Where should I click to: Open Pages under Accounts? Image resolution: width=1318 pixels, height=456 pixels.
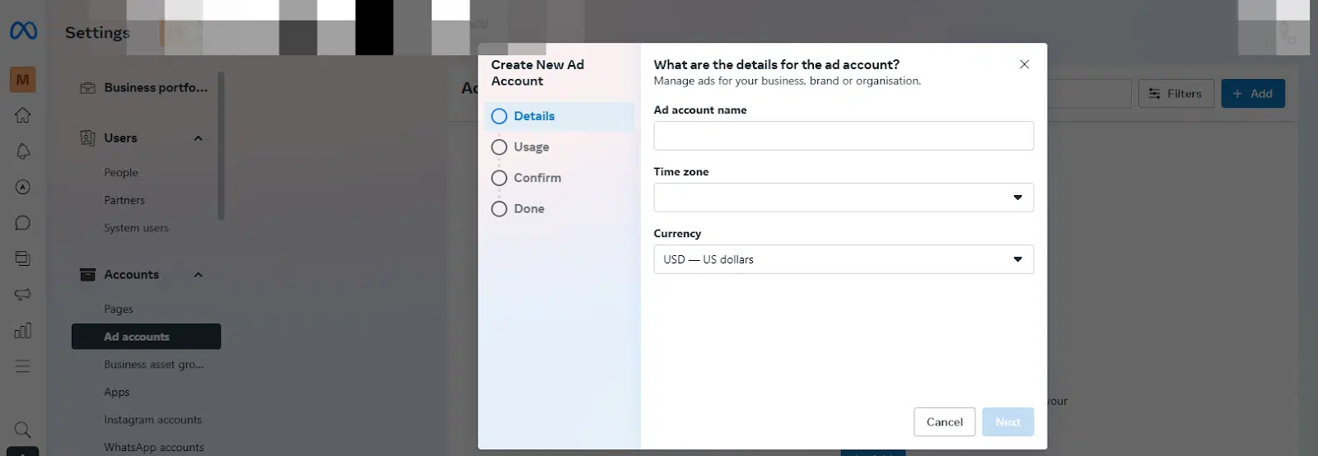[119, 309]
